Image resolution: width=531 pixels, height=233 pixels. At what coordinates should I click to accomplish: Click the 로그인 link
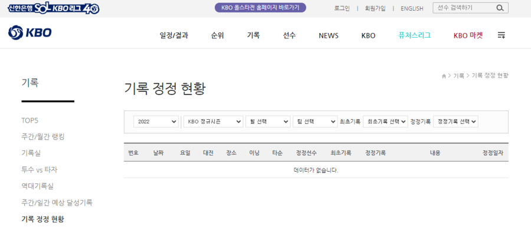pyautogui.click(x=342, y=8)
